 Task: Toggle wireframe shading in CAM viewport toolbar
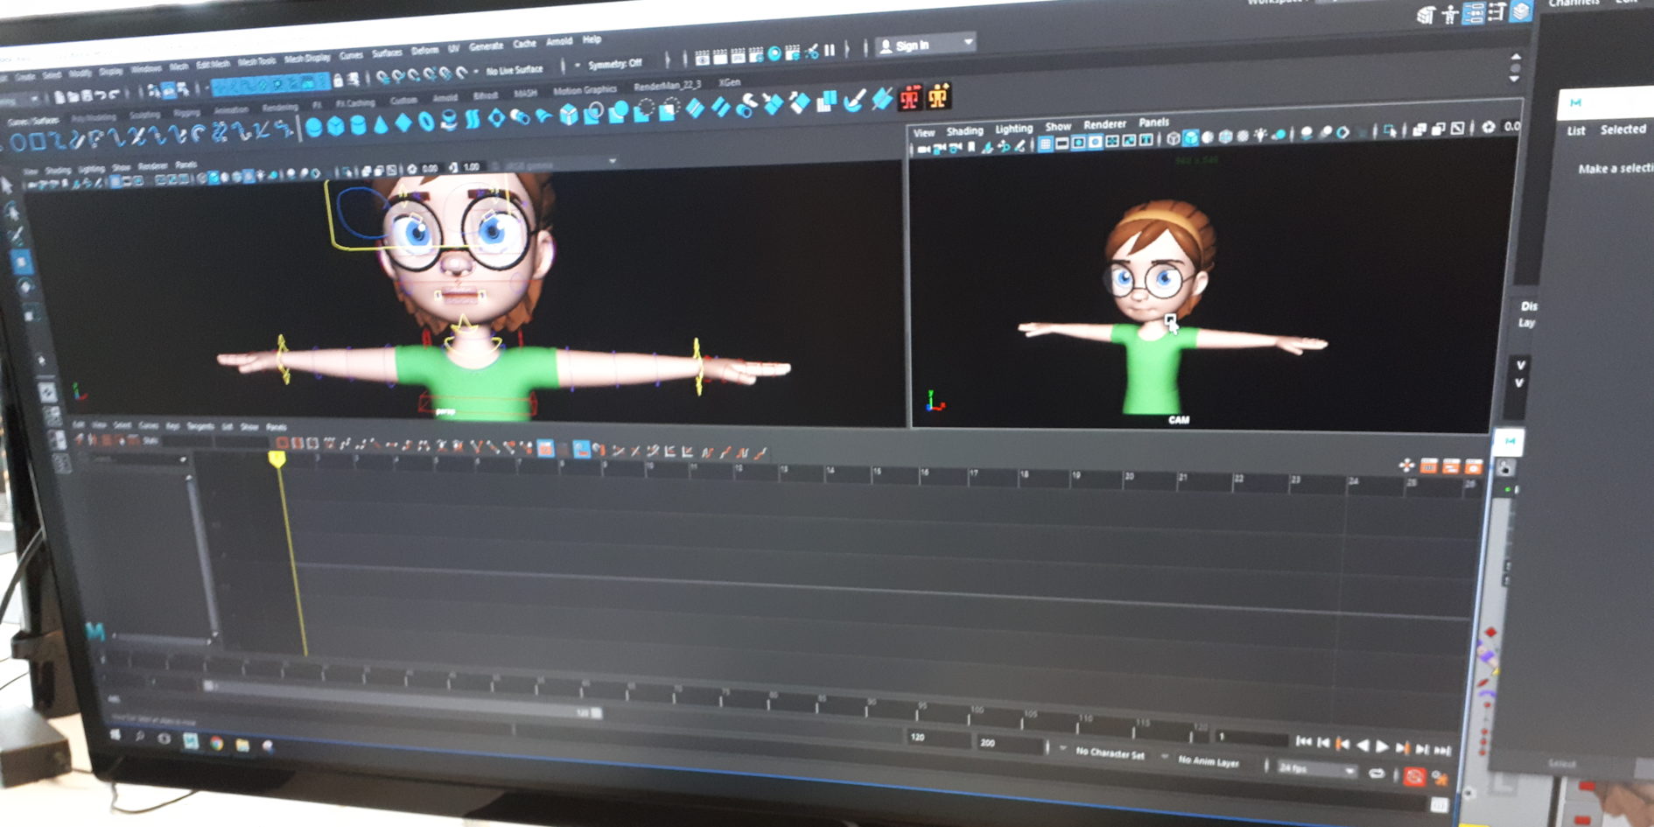(1173, 138)
